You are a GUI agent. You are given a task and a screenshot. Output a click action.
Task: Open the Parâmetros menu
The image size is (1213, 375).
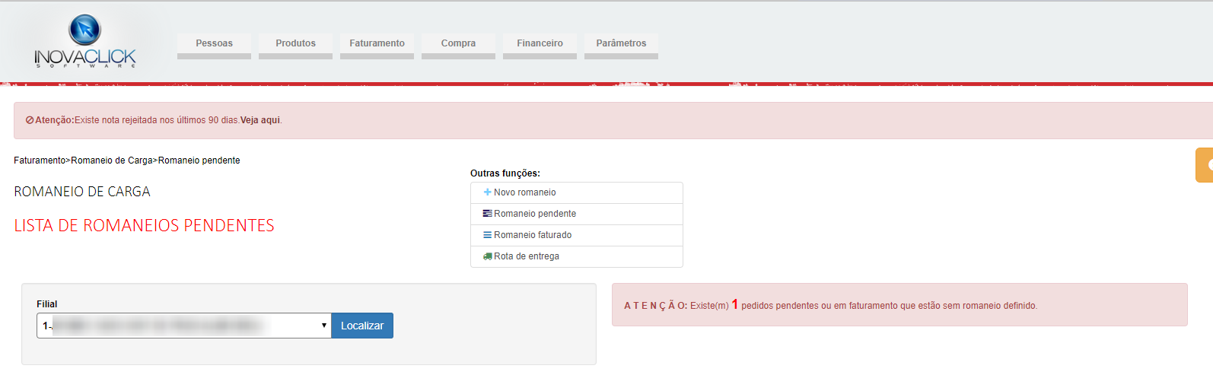[621, 43]
